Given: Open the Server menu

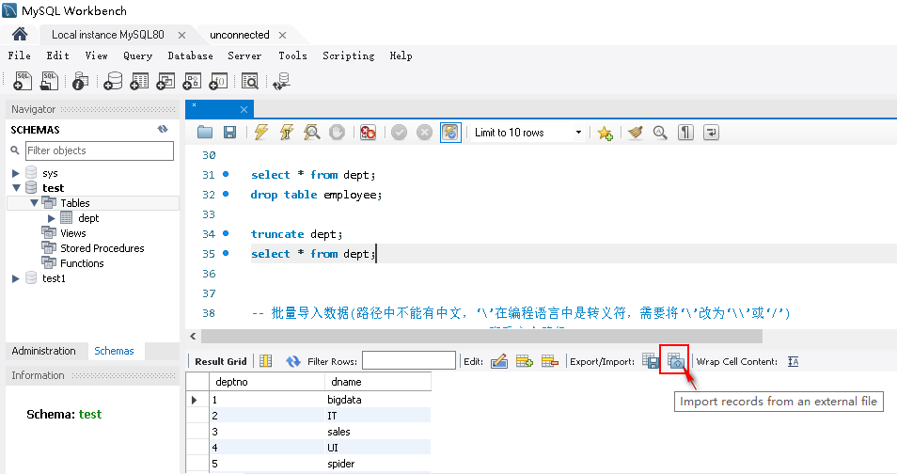Looking at the screenshot, I should pyautogui.click(x=244, y=55).
